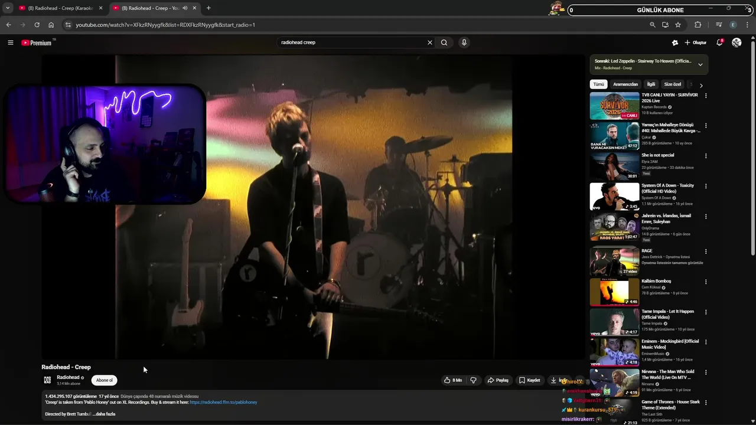Open Led Zeppelin Stairway To Heaven next title
Viewport: 756px width, 425px height.
[643, 61]
